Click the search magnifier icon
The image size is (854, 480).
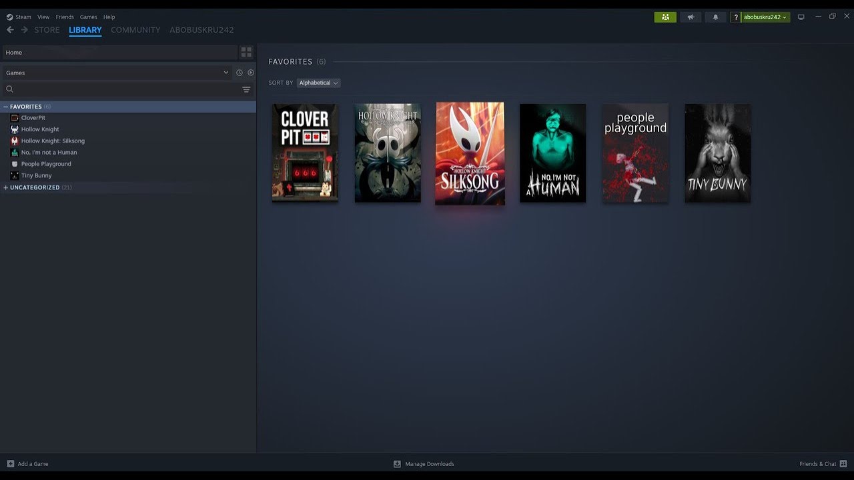9,89
